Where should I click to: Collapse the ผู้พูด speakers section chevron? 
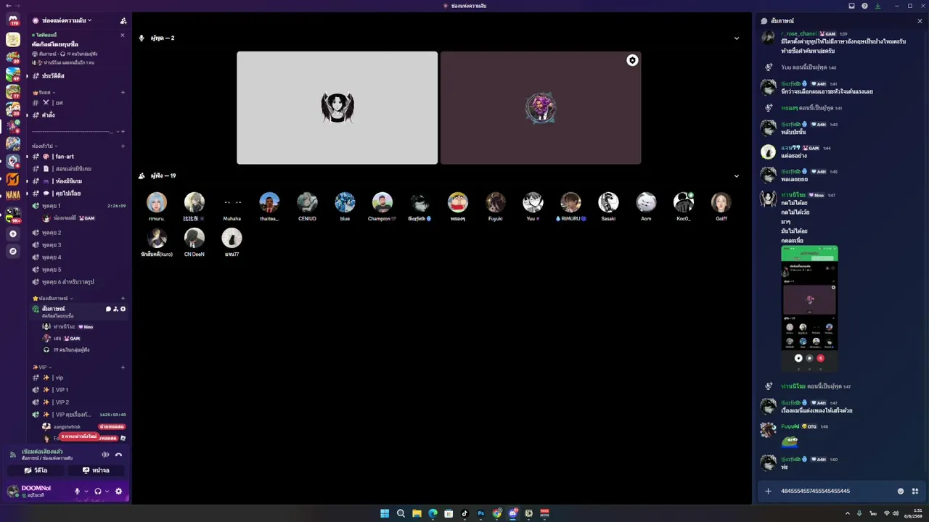[737, 38]
